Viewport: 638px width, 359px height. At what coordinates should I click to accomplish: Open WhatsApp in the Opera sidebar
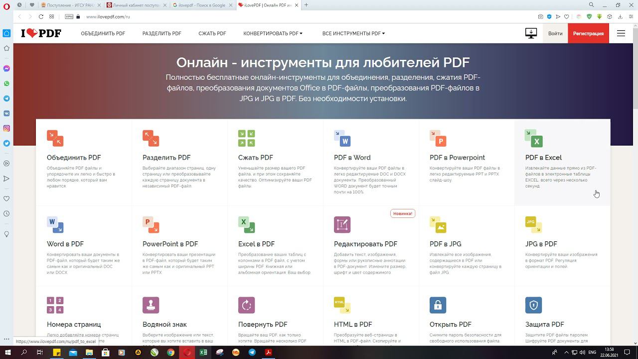point(6,83)
